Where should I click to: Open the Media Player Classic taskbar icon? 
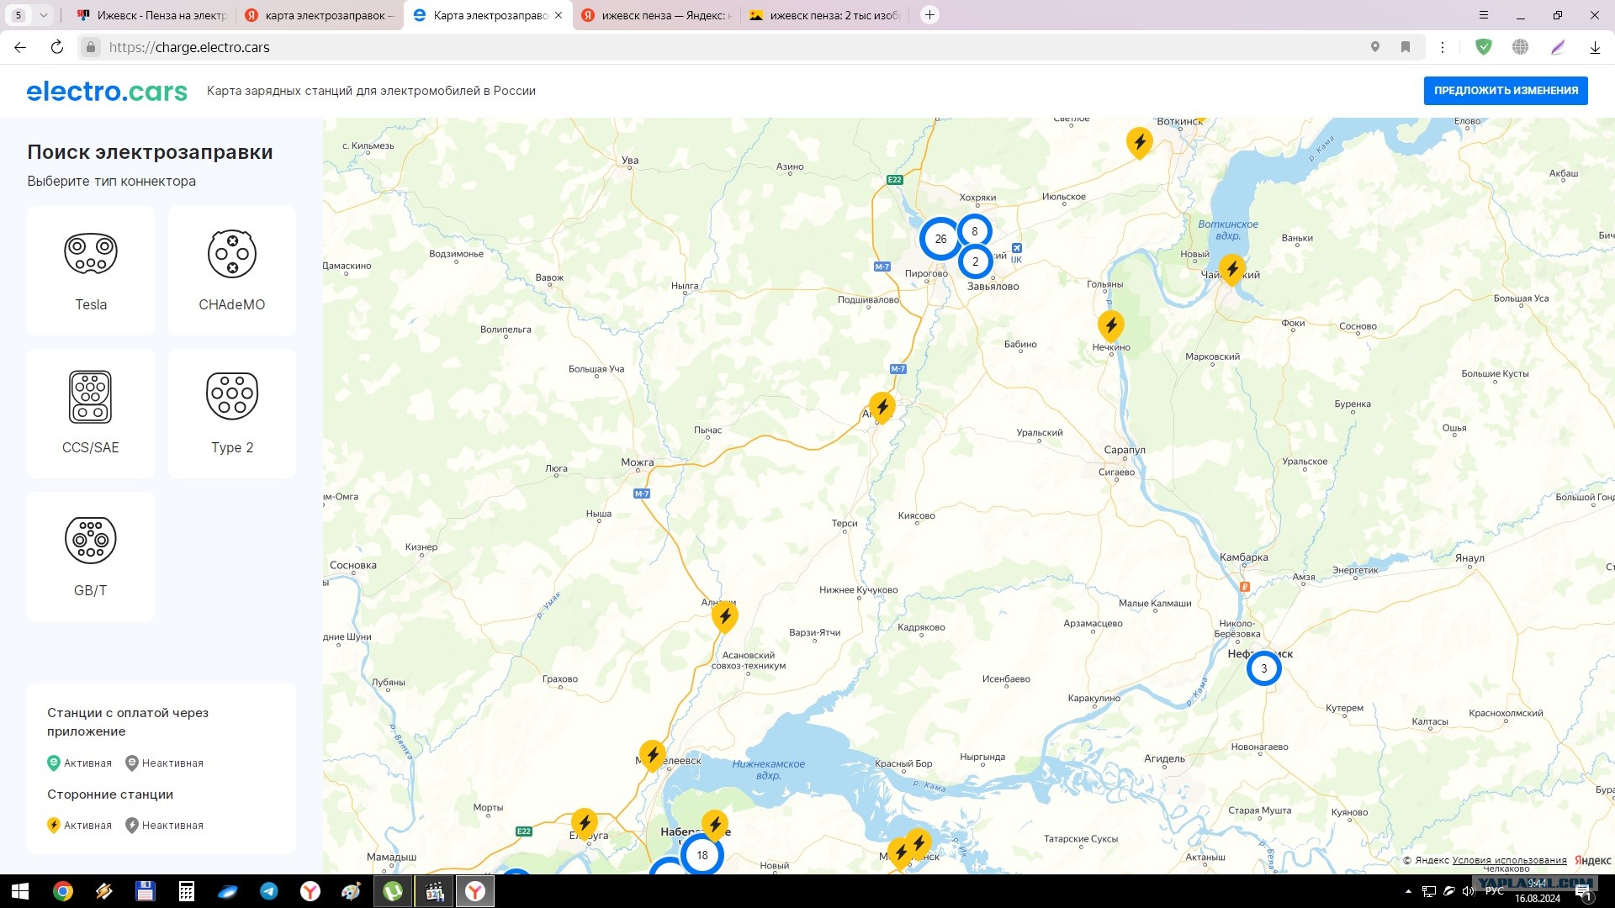tap(434, 891)
